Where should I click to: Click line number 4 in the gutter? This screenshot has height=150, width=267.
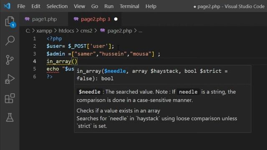(x=35, y=61)
